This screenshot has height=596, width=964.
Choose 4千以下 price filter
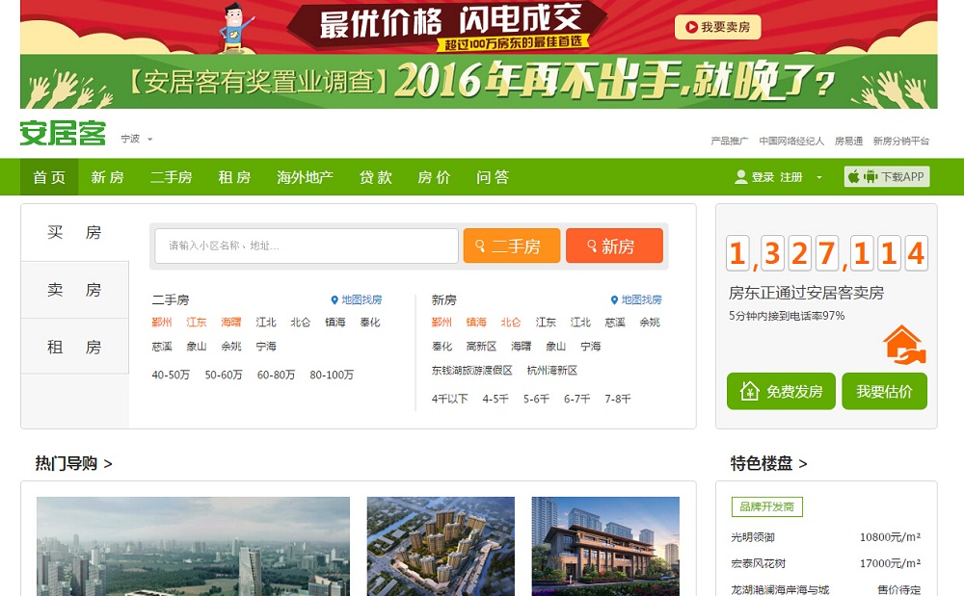[449, 399]
